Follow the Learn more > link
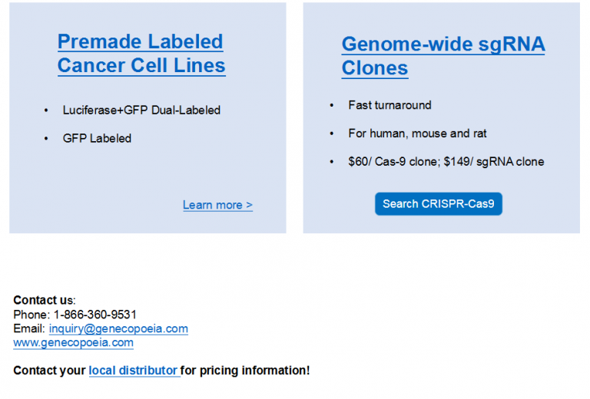 tap(217, 205)
